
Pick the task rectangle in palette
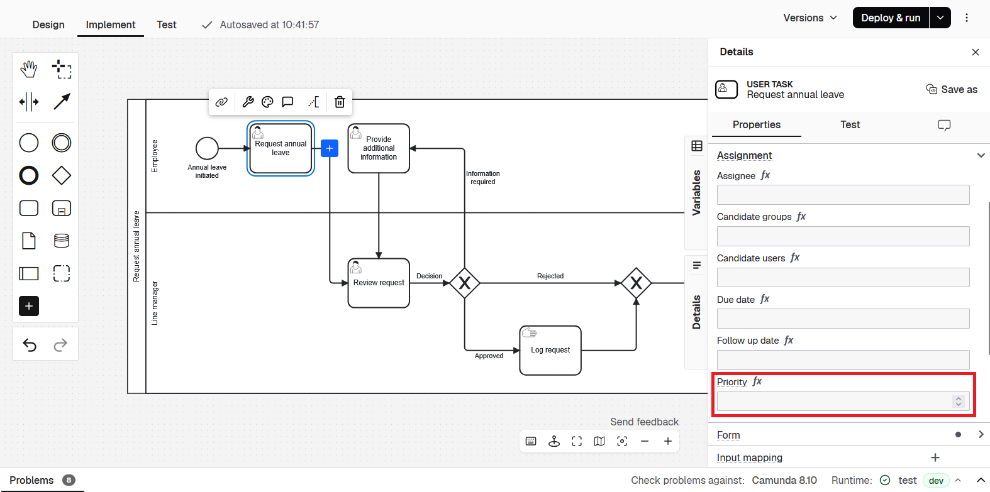(x=29, y=208)
